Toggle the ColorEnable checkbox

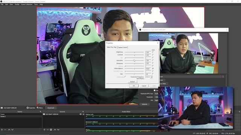tap(125, 77)
